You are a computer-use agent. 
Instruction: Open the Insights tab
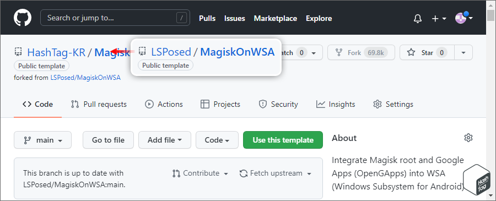pos(336,104)
